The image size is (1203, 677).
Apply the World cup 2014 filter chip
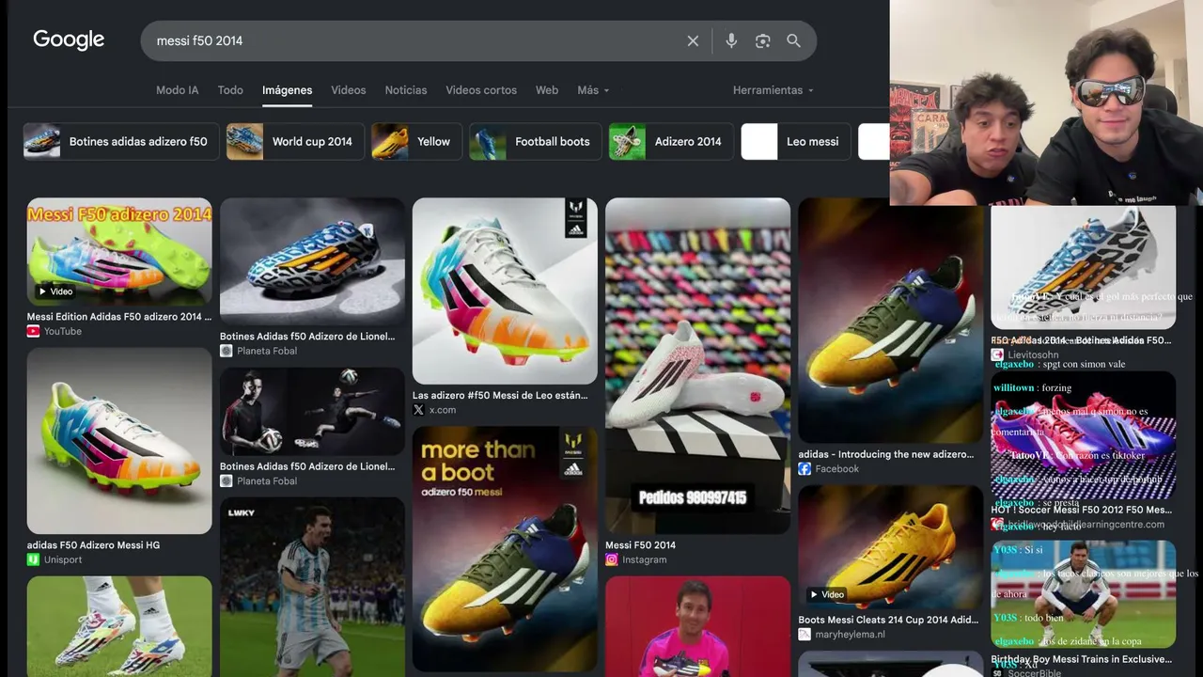[x=295, y=141]
